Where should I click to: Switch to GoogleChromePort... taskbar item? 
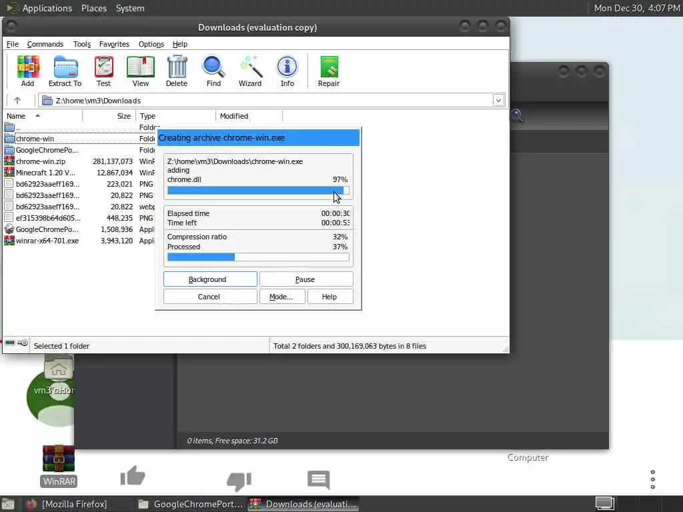190,504
